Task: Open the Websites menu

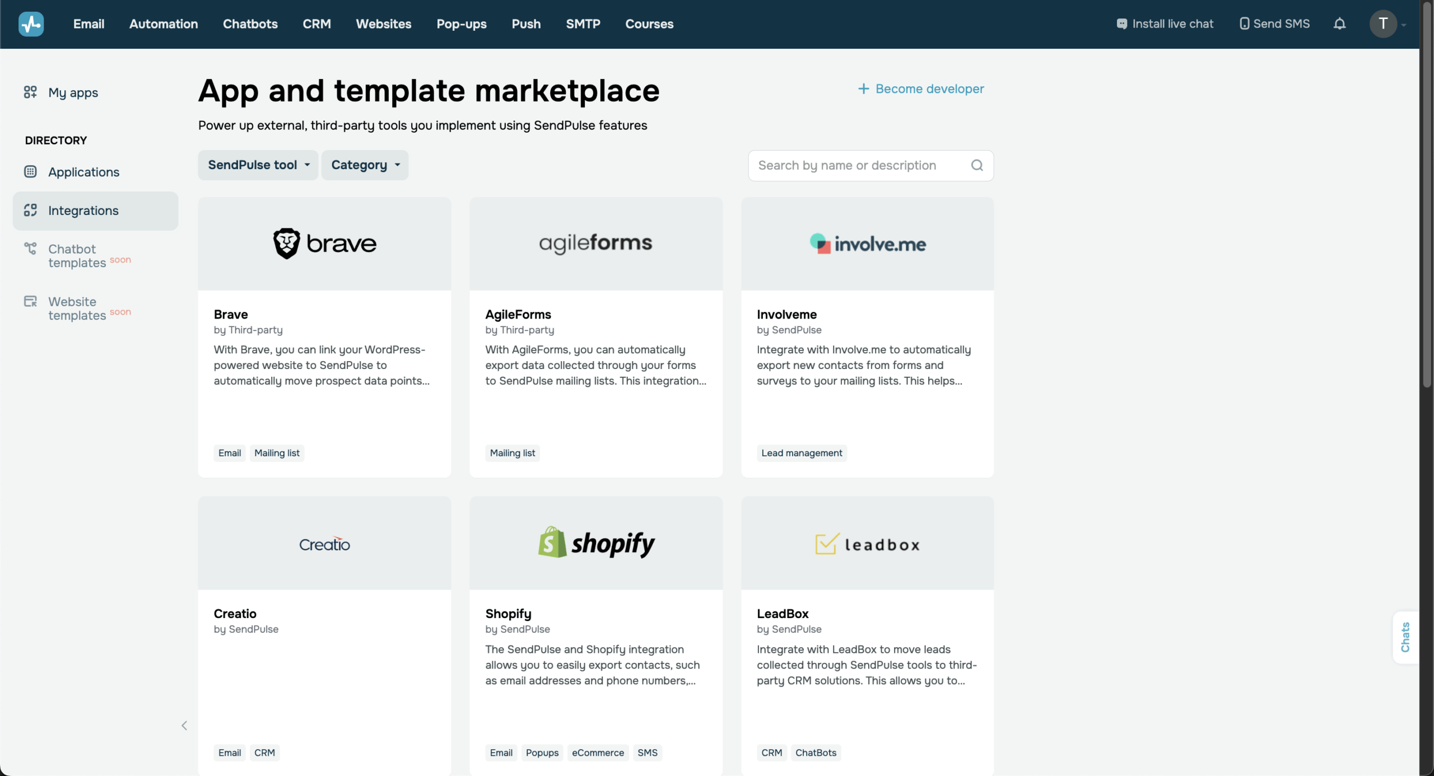Action: (384, 24)
